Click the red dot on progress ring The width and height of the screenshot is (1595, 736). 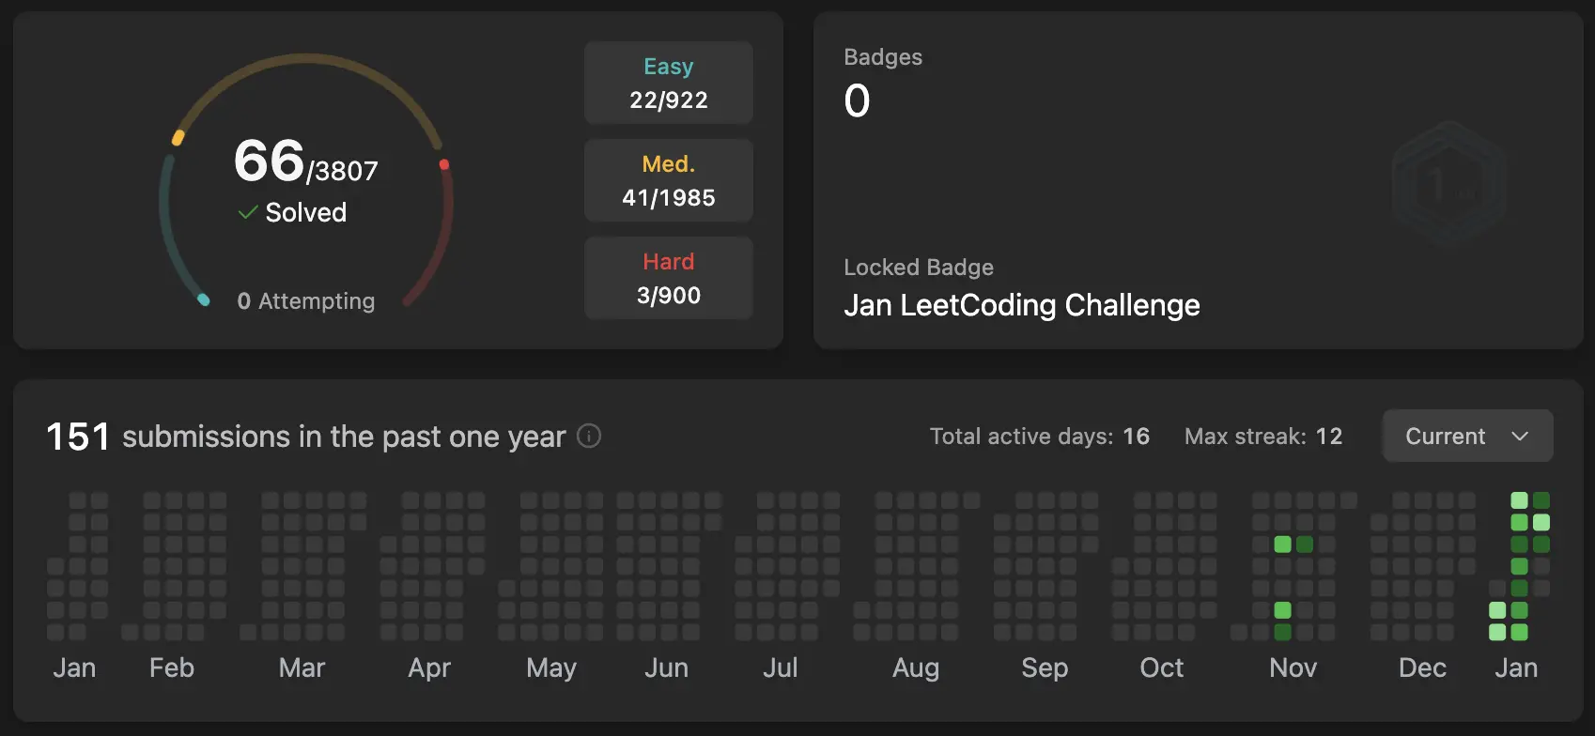pos(444,165)
